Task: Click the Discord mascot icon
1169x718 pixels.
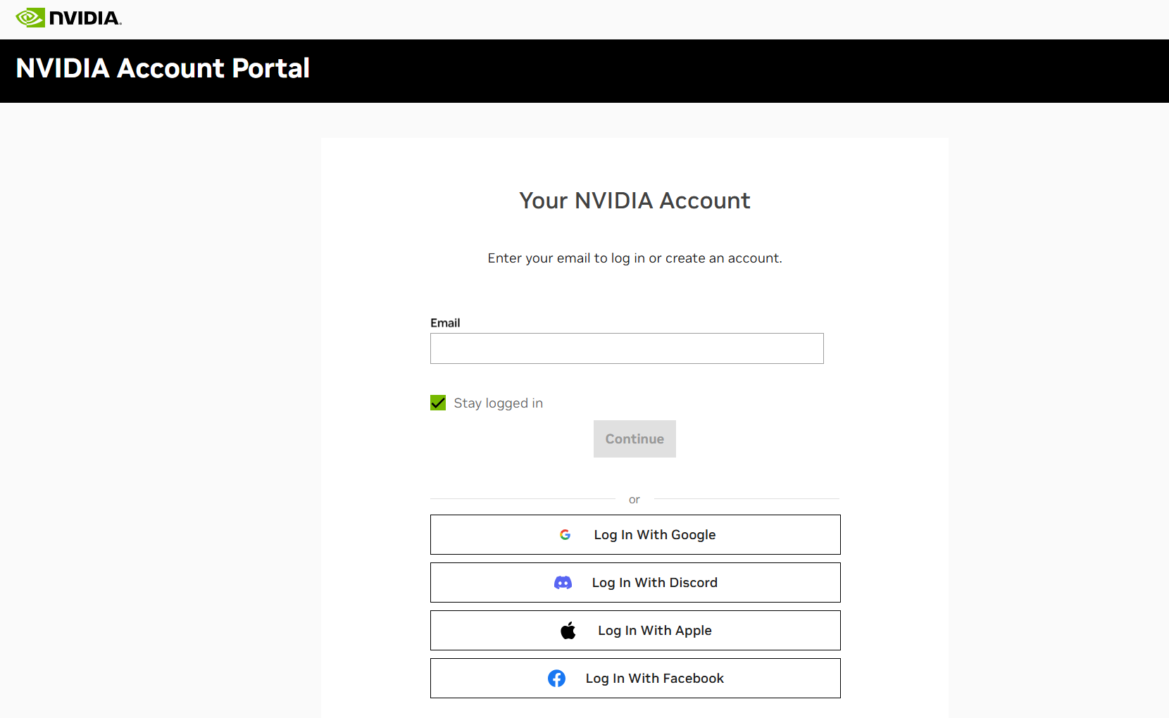Action: coord(563,582)
